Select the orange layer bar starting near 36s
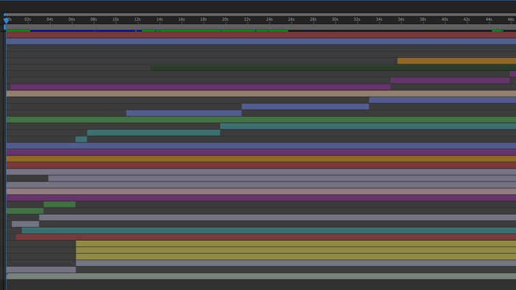Viewport: 516px width, 290px height. 457,61
